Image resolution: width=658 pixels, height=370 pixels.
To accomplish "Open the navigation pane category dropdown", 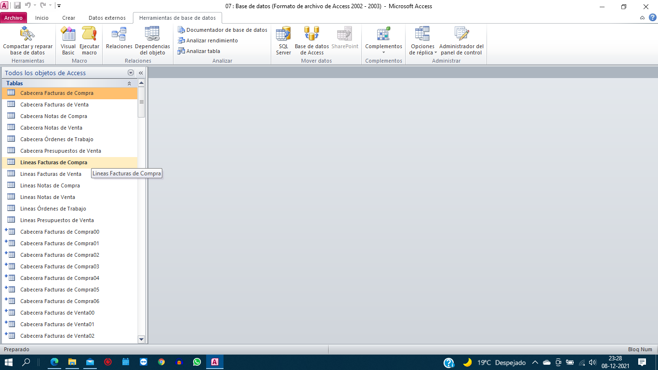I will (x=131, y=73).
